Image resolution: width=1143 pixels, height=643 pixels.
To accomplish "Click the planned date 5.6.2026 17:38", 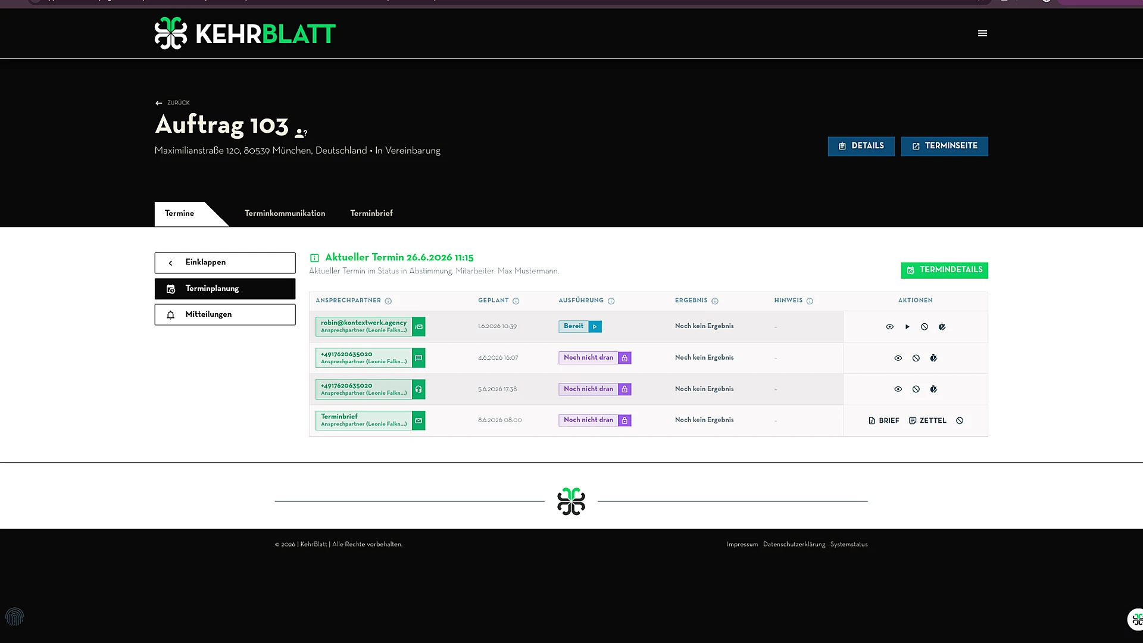I will (x=497, y=389).
